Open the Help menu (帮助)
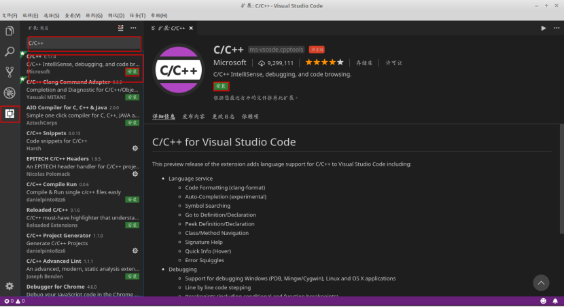Screen dimensions: 564x307 point(159,16)
